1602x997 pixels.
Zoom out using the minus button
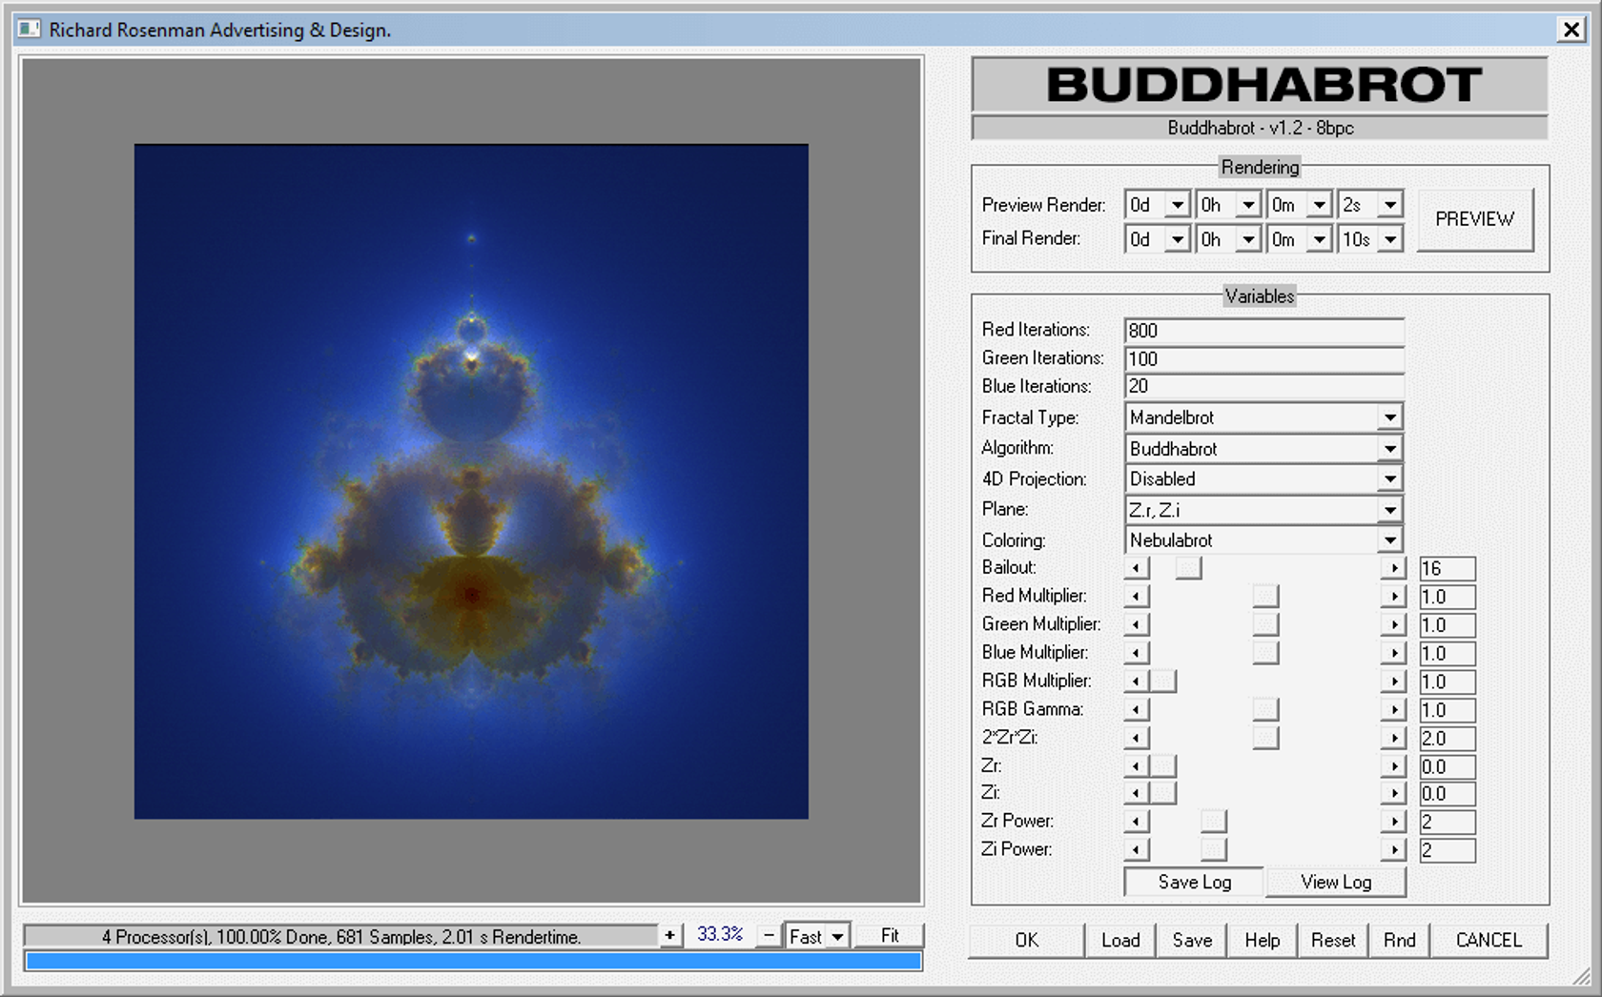point(769,935)
